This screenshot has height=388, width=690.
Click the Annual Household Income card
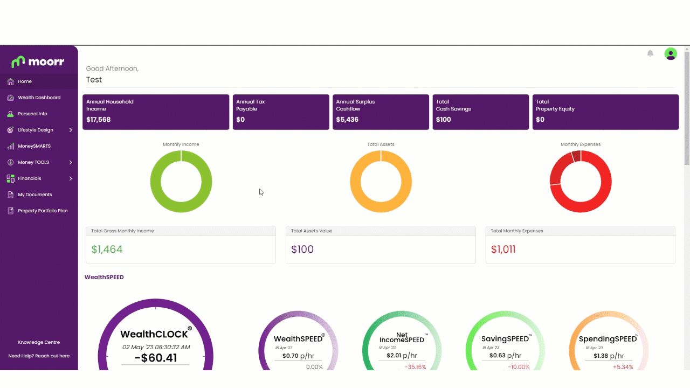pyautogui.click(x=156, y=112)
